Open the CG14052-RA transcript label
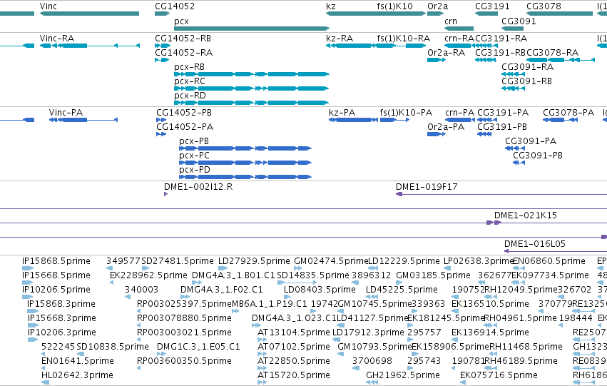607x386 pixels. 183,52
